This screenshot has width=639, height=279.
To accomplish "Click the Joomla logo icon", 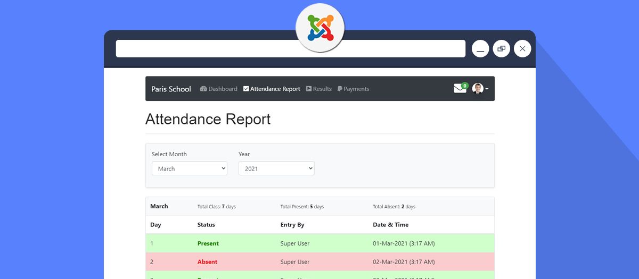I will [x=320, y=28].
